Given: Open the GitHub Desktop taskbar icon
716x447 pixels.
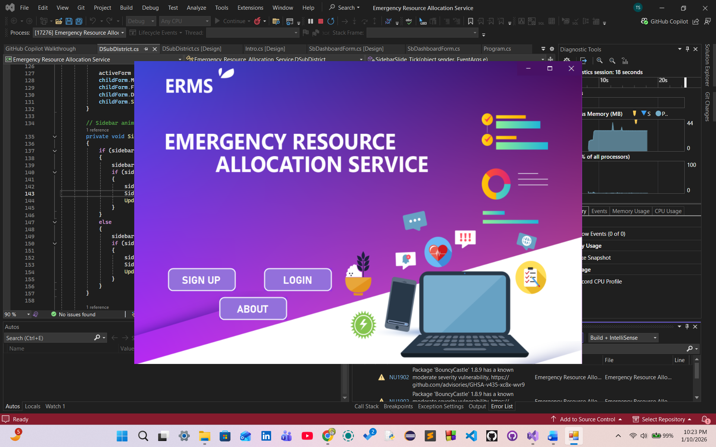Looking at the screenshot, I should [512, 435].
